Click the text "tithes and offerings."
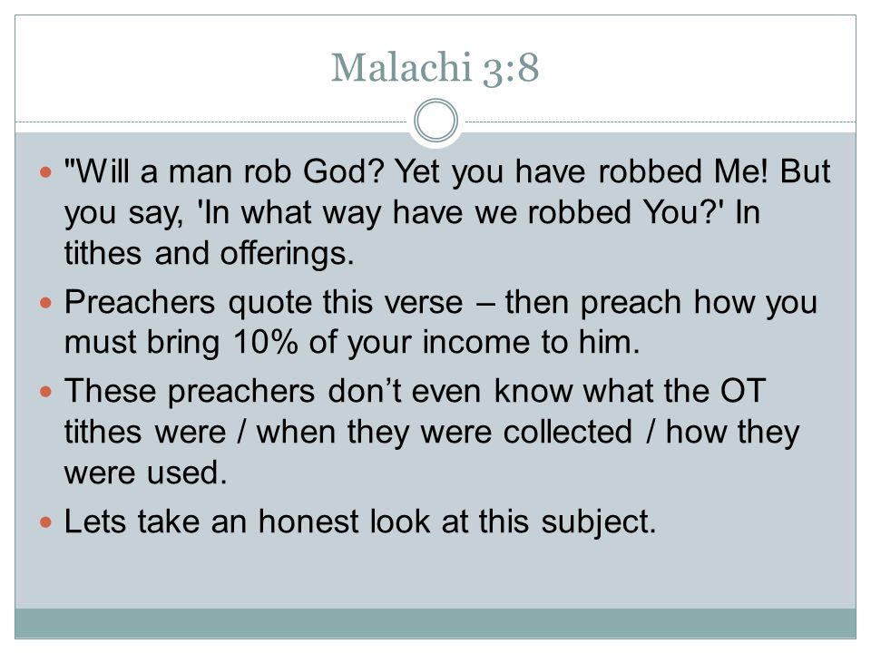This screenshot has height=653, width=871. click(210, 254)
